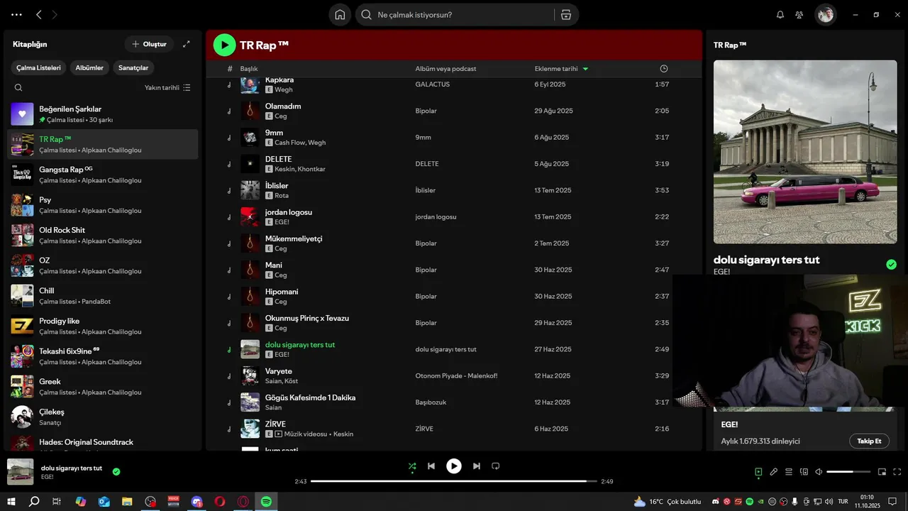Open the Friend Activity icon
Screen dimensions: 908x511
point(799,14)
